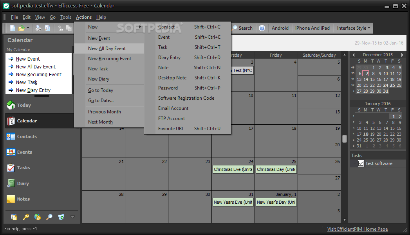
Task: Select FTP Account in the New submenu
Action: click(188, 118)
